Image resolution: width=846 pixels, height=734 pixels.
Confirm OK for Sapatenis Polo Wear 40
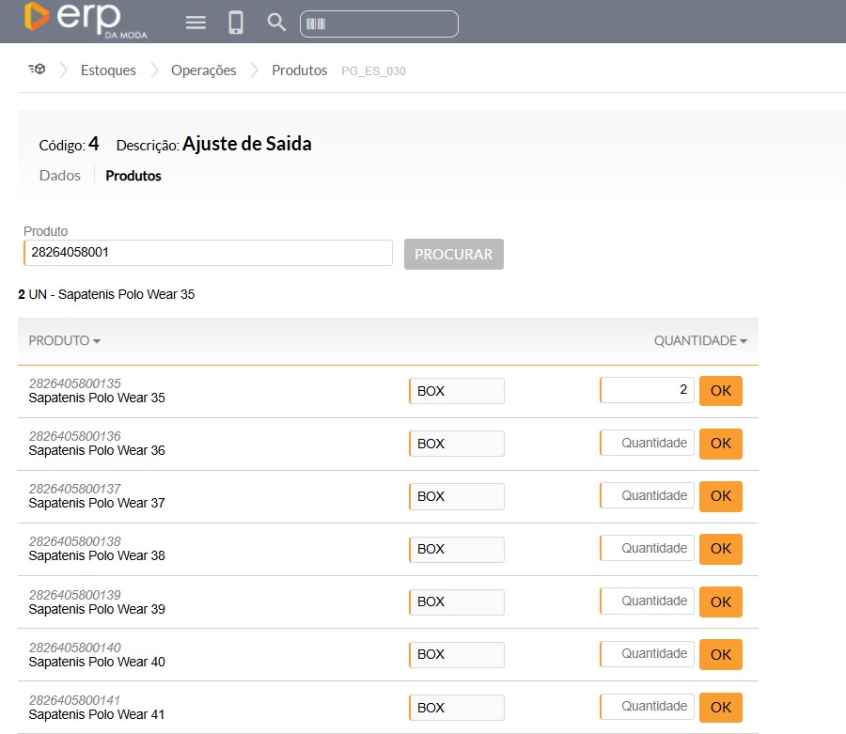click(720, 654)
